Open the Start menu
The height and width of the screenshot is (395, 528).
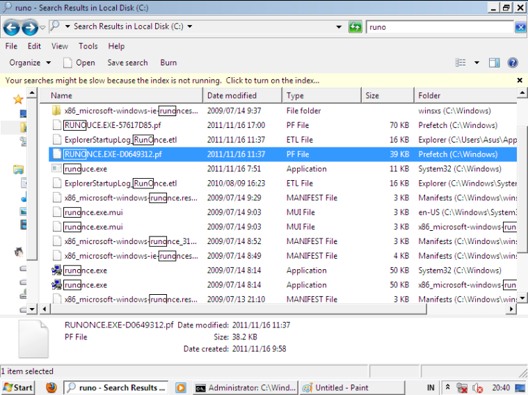tap(18, 388)
